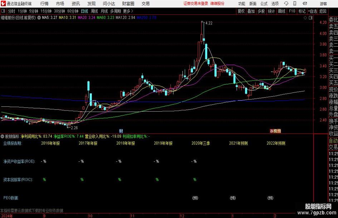Image resolution: width=338 pixels, height=218 pixels.
Task: Open the 行情 menu
Action: coord(44,4)
